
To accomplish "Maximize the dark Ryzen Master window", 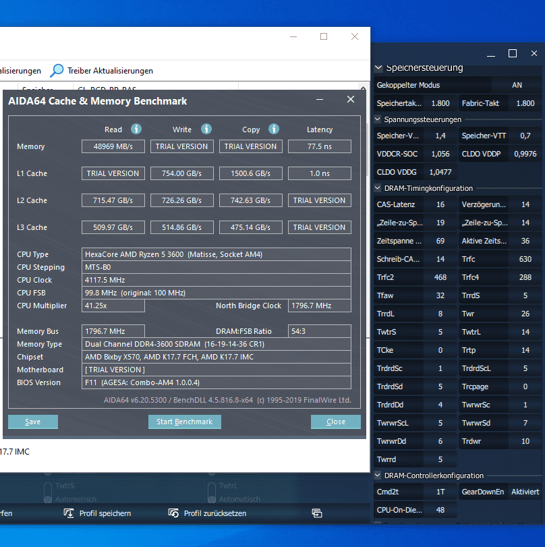I will pos(513,53).
